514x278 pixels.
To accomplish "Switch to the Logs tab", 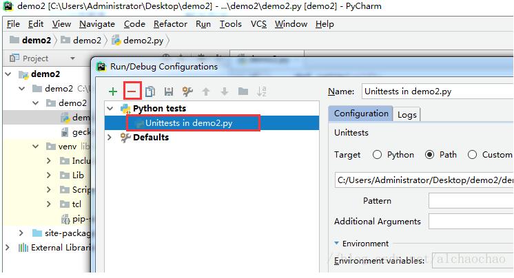I will click(407, 115).
